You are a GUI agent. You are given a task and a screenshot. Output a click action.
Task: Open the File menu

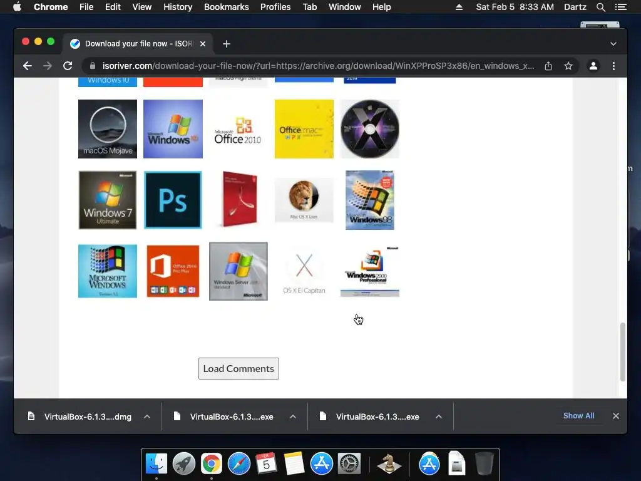pyautogui.click(x=86, y=6)
